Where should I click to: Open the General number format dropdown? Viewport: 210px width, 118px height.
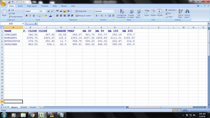pyautogui.click(x=113, y=11)
